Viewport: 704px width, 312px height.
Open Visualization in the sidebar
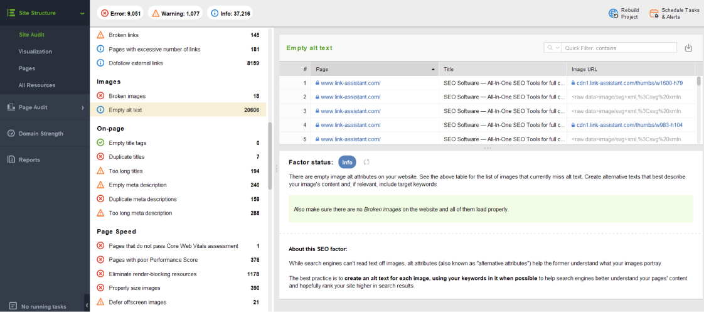(35, 51)
